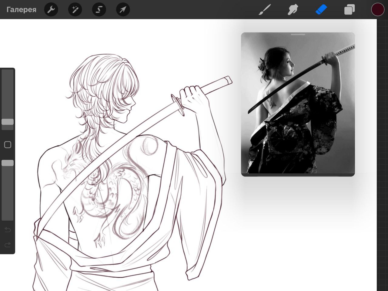The width and height of the screenshot is (388, 291).
Task: Open the Actions wrench menu
Action: click(51, 10)
